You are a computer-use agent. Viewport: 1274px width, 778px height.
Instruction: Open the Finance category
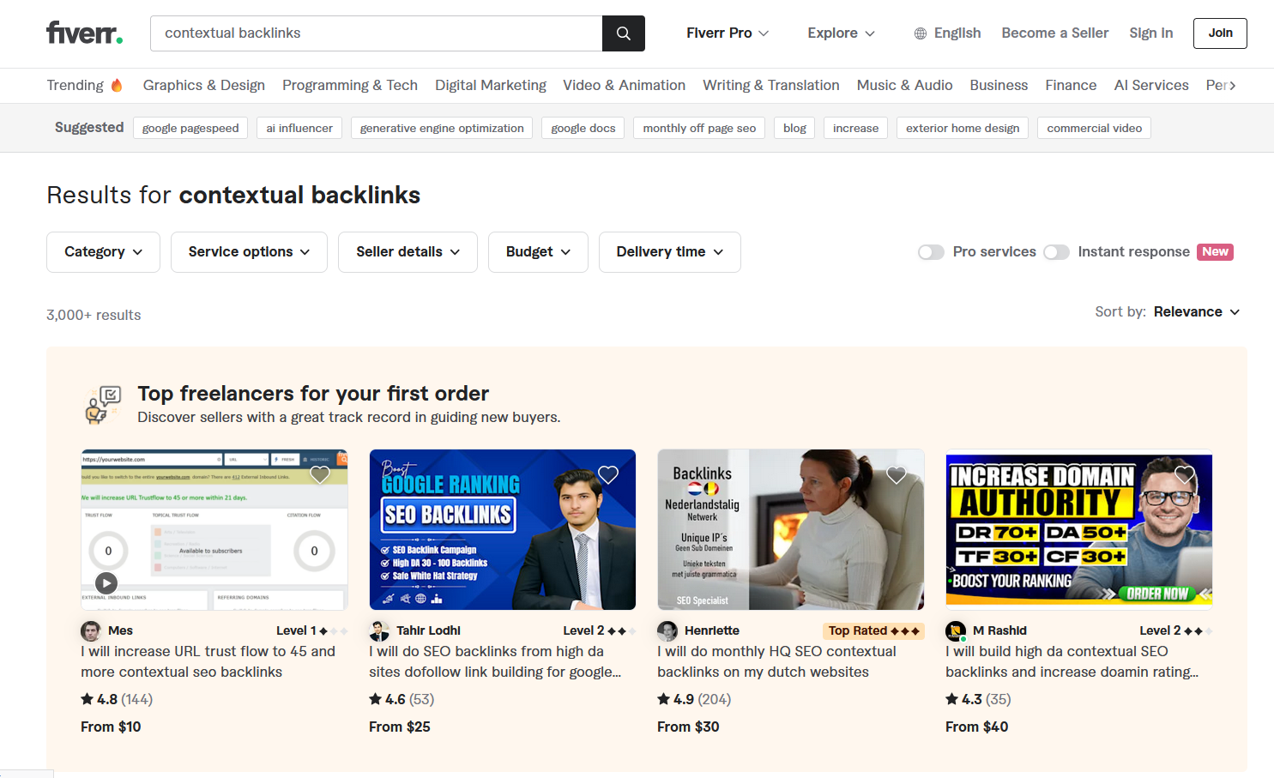click(1071, 85)
